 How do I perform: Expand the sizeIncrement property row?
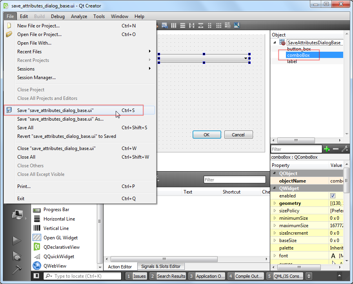tap(275, 233)
